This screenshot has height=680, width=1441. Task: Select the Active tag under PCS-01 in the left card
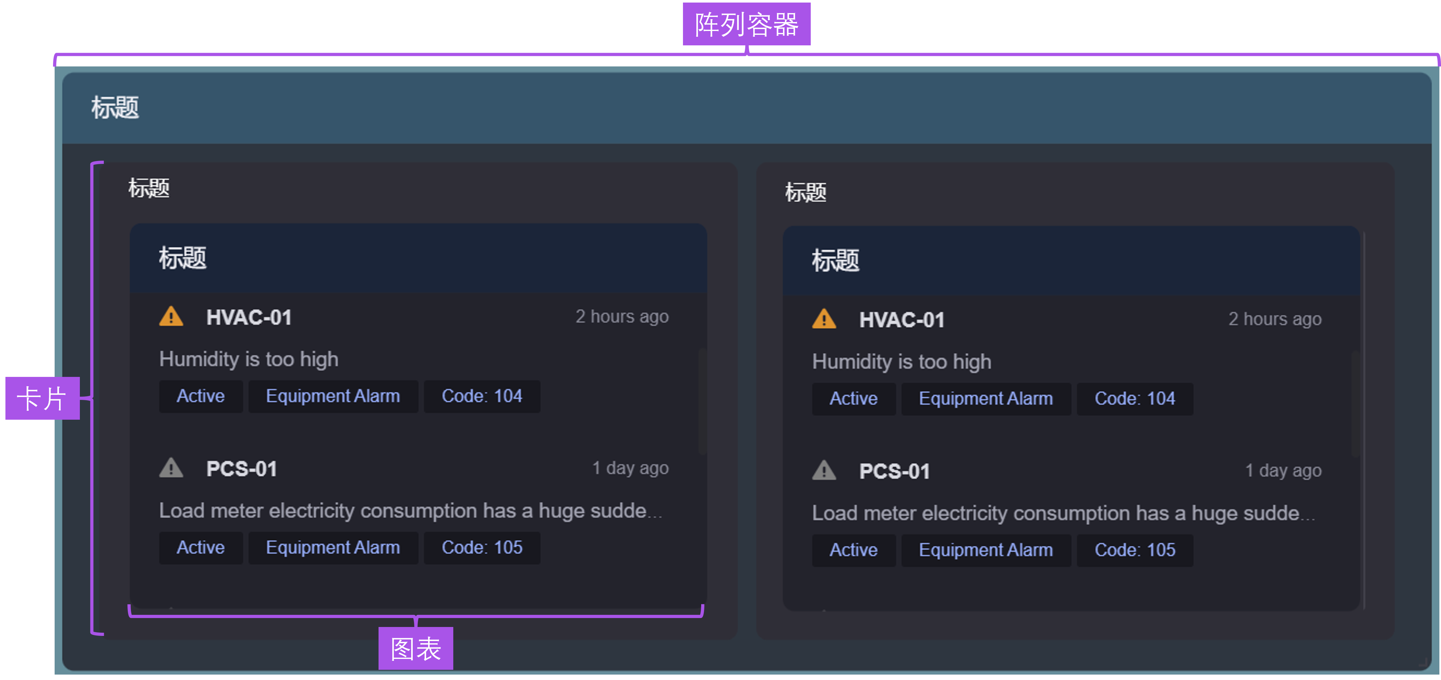tap(201, 548)
